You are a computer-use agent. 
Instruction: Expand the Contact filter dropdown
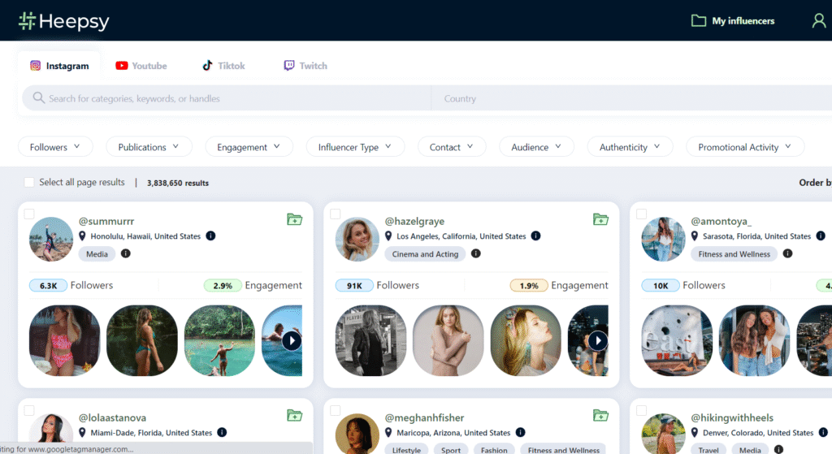coord(452,147)
